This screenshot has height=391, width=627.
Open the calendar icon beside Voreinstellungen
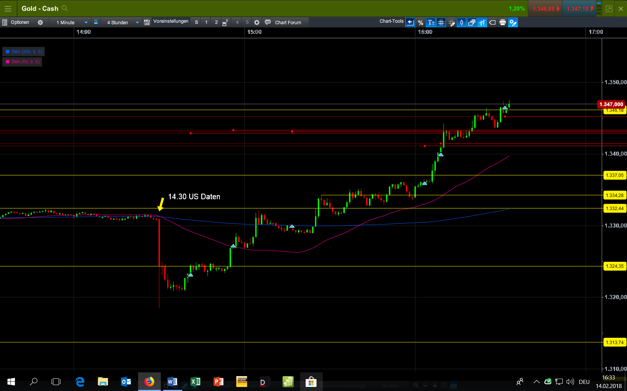pos(146,22)
